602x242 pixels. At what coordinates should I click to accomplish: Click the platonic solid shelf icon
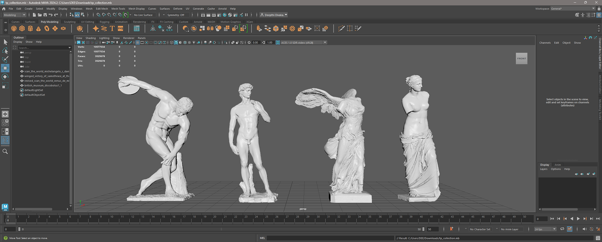[80, 28]
